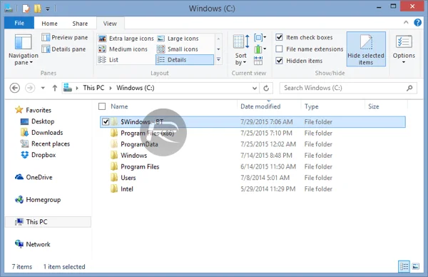Image resolution: width=428 pixels, height=277 pixels.
Task: Open the Help question mark icon
Action: coord(417,22)
